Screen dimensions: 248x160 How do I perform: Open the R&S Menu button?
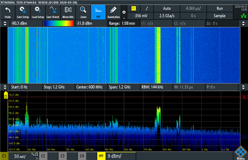pos(241,153)
